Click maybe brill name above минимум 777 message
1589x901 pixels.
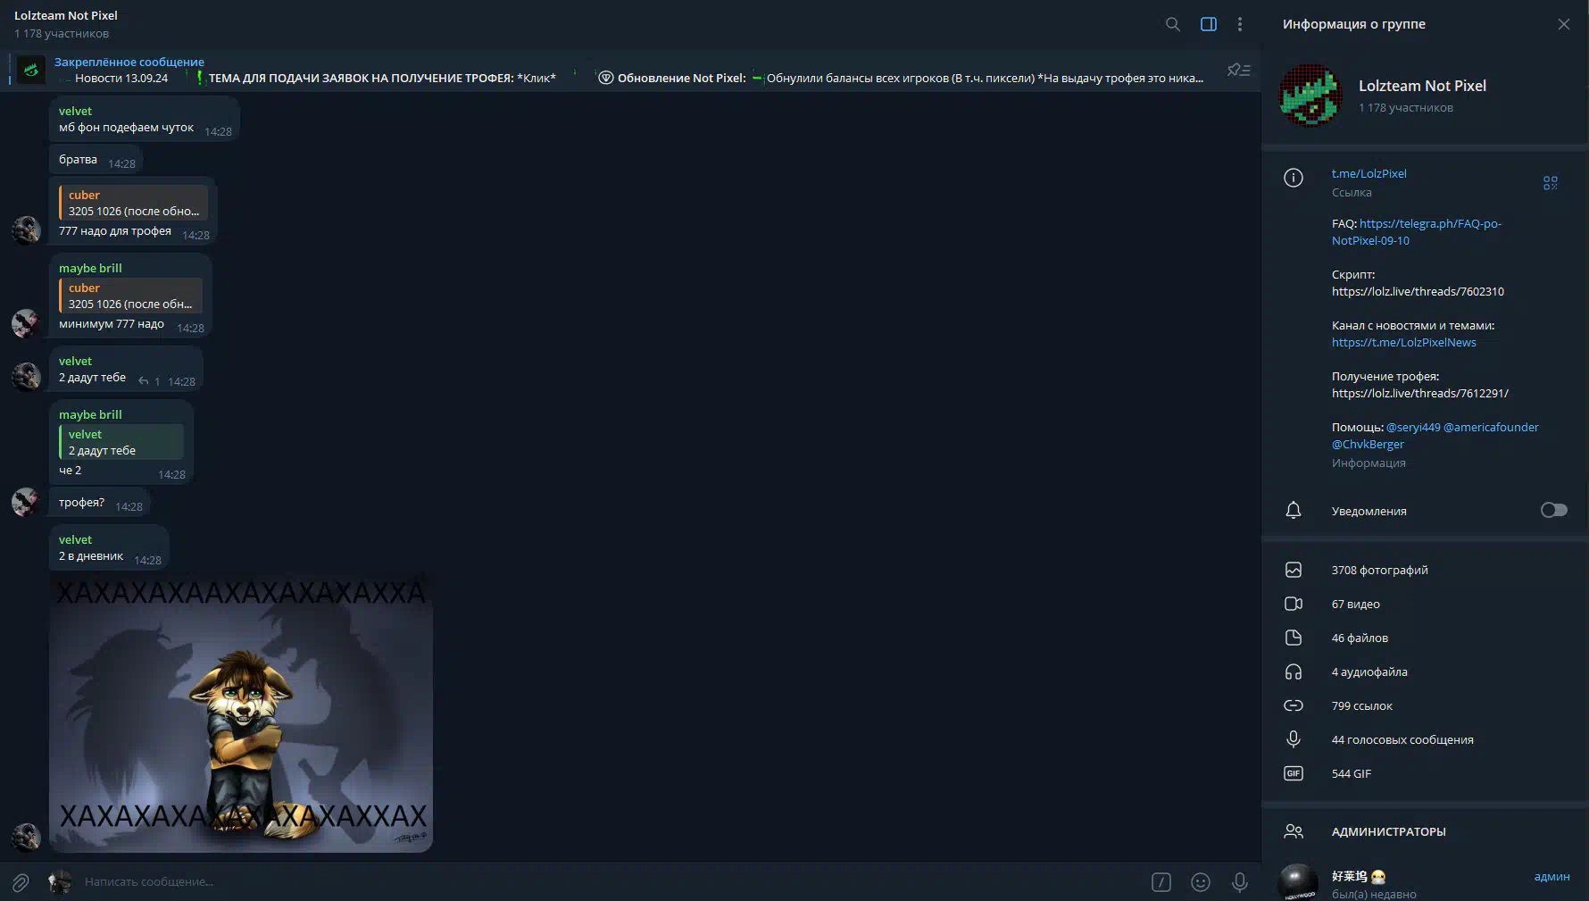pyautogui.click(x=90, y=268)
